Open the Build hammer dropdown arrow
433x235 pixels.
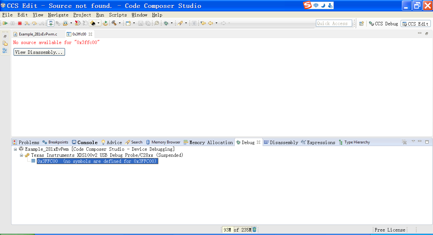(x=120, y=23)
